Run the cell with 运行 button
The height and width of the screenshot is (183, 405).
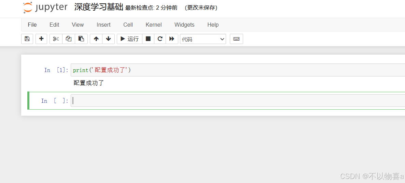click(130, 39)
